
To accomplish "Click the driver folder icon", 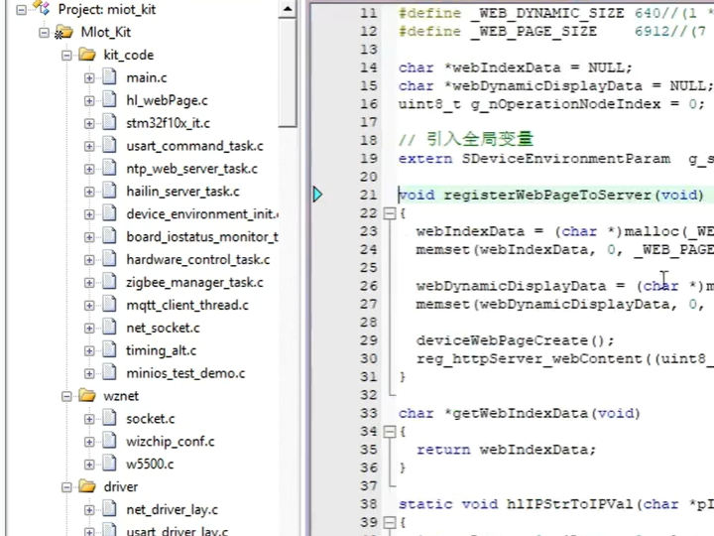I will pos(86,487).
